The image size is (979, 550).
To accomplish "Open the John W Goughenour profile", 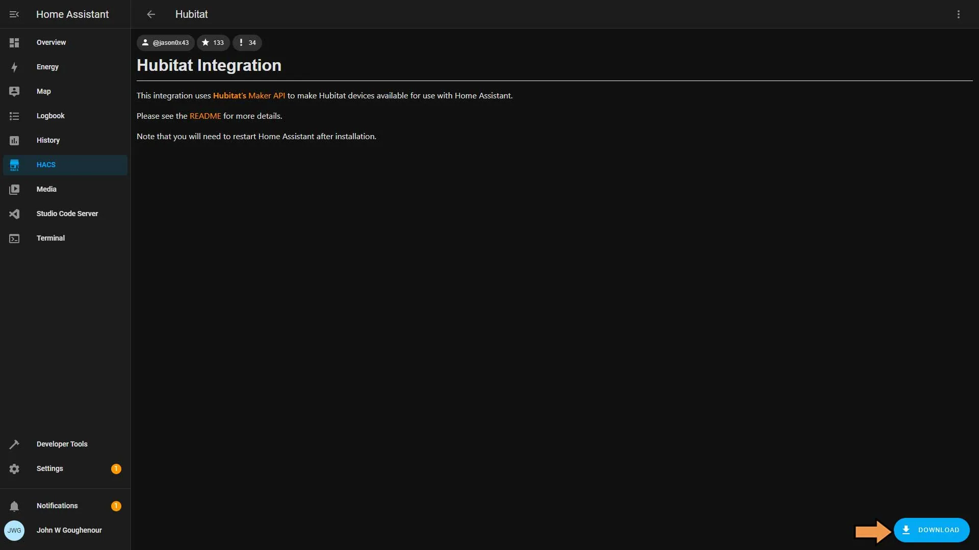I will coord(65,531).
